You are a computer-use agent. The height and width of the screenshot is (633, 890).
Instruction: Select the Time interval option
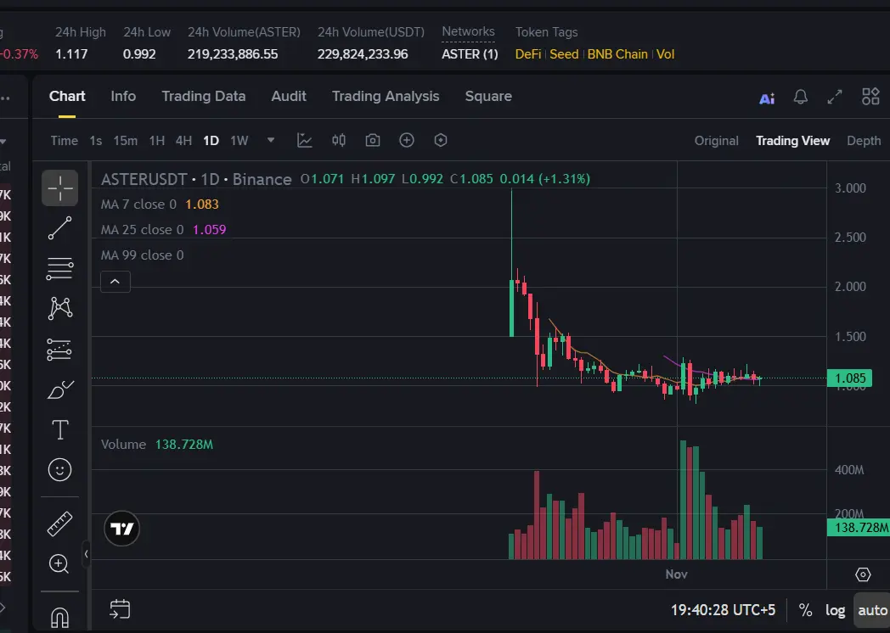tap(65, 141)
